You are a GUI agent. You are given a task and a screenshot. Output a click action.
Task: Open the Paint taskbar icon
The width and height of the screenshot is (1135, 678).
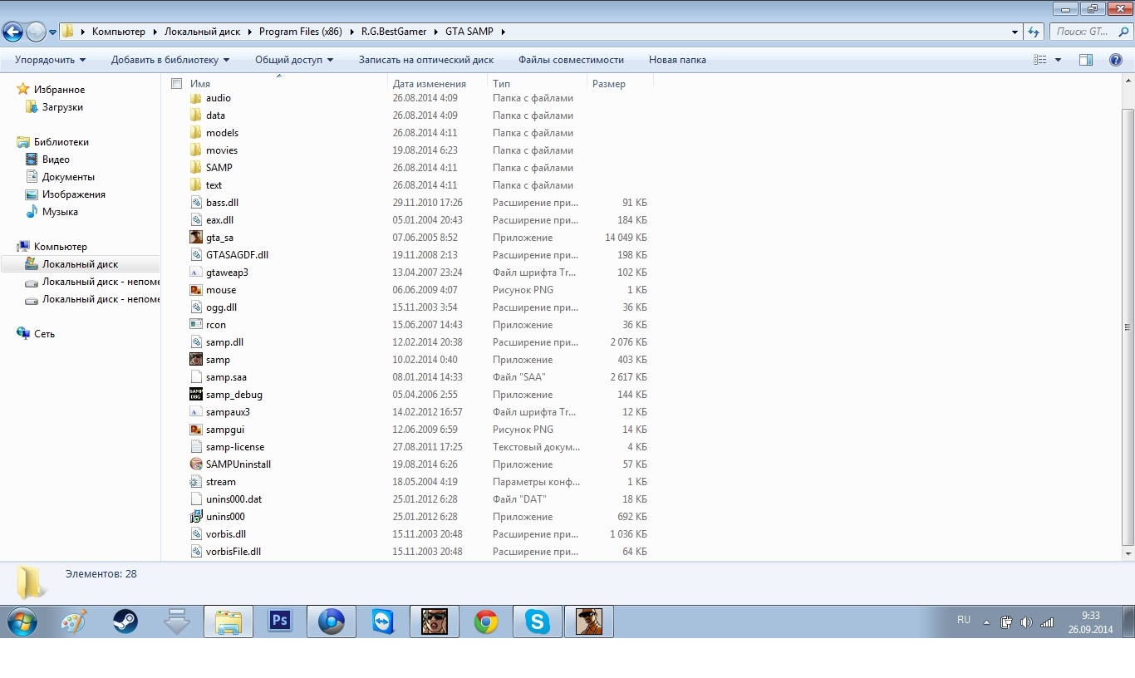(74, 621)
